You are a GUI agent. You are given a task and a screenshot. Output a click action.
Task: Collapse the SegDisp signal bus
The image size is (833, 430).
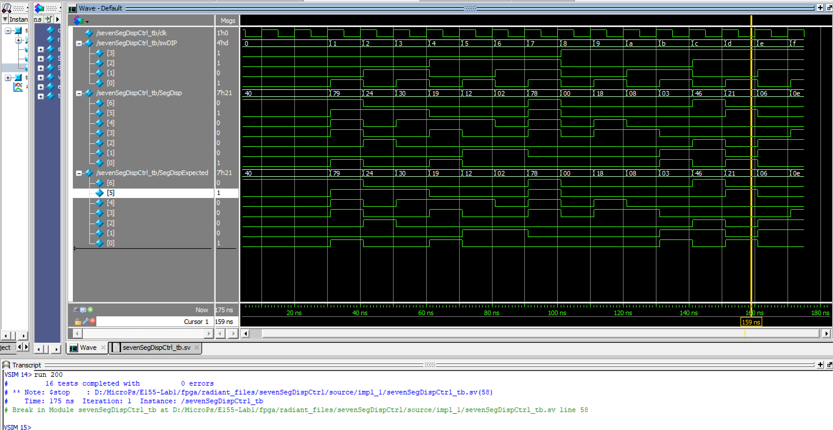(79, 93)
